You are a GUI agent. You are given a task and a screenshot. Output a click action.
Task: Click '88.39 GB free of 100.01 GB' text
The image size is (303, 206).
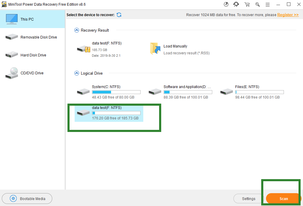186,97
